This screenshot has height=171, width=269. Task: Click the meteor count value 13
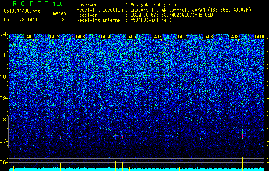coord(62,20)
